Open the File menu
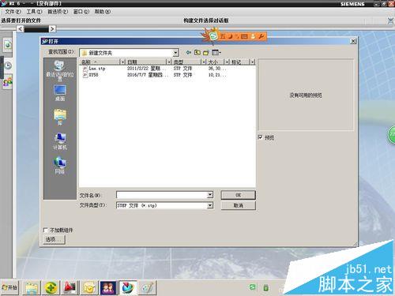This screenshot has width=395, height=296. tap(13, 12)
